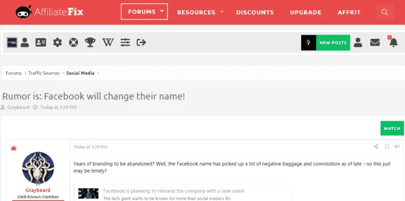Click the red briefcase icon above avatar

[x=14, y=148]
